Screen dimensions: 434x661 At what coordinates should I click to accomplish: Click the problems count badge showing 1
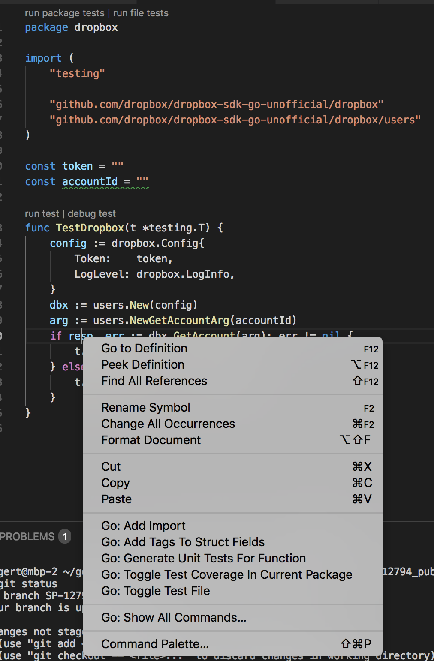coord(64,536)
